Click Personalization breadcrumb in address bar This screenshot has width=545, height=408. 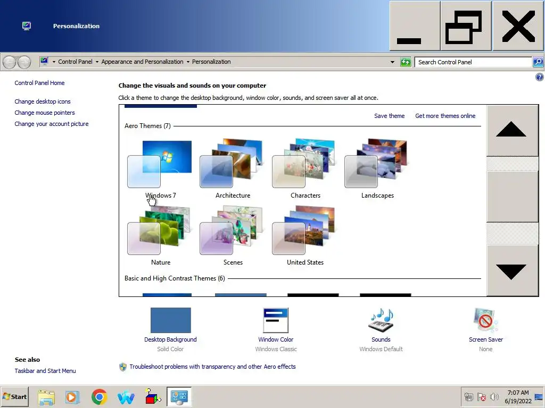click(211, 62)
